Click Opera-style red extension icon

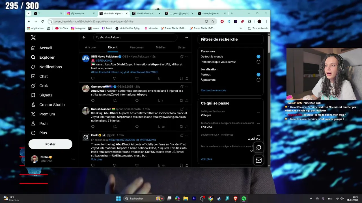point(222,21)
